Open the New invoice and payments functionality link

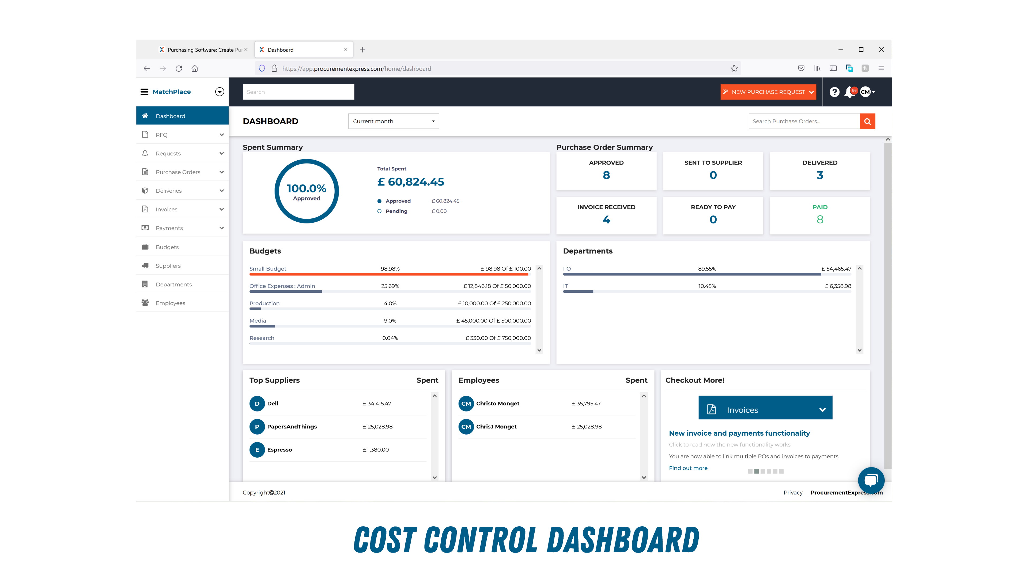click(739, 433)
